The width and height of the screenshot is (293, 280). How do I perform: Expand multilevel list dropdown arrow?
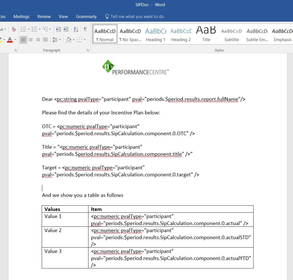click(50, 29)
